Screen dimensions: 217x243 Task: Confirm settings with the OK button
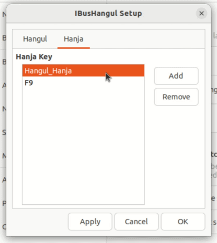click(x=183, y=222)
